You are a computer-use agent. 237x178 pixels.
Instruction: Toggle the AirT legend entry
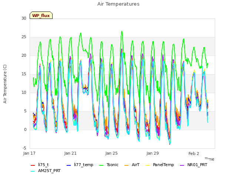(x=132, y=165)
